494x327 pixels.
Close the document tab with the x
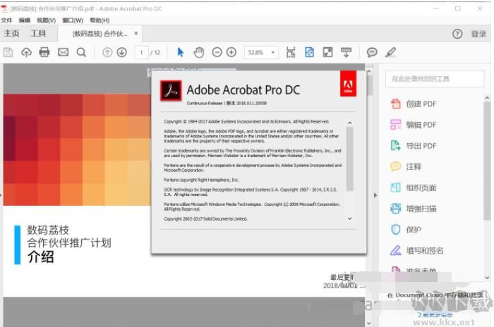(x=135, y=33)
